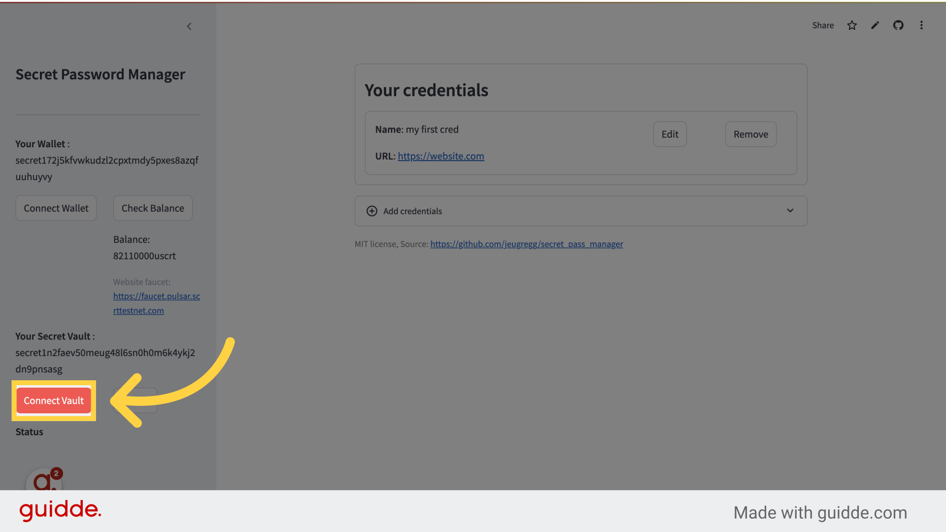Click the https://website.com URL
This screenshot has width=946, height=532.
(x=440, y=156)
